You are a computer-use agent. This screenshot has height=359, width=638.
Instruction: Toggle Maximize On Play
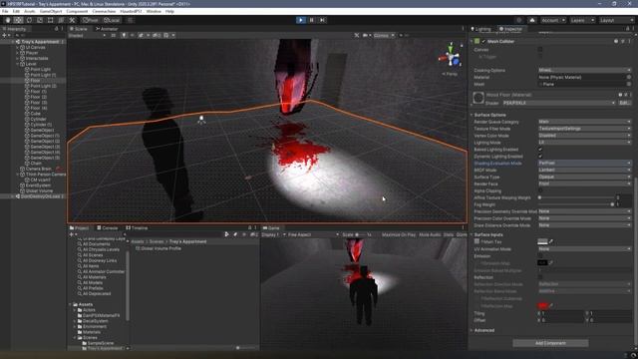pos(399,234)
